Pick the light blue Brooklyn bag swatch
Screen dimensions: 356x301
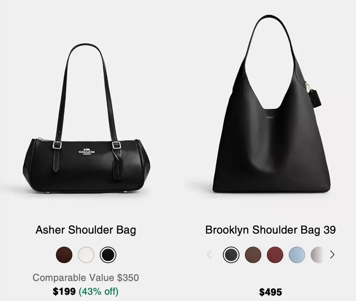point(297,255)
